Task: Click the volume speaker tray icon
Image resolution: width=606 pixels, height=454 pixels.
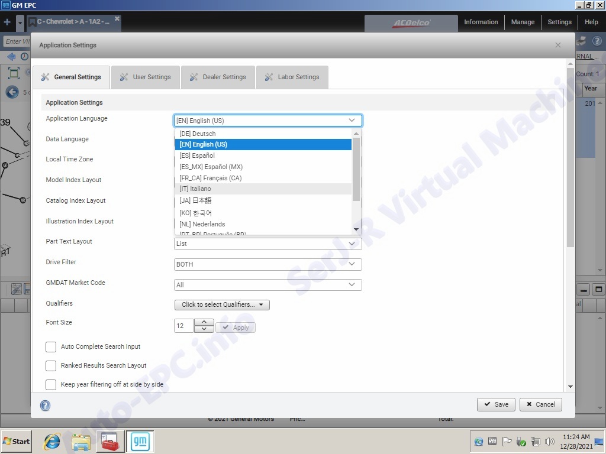Action: pos(549,441)
